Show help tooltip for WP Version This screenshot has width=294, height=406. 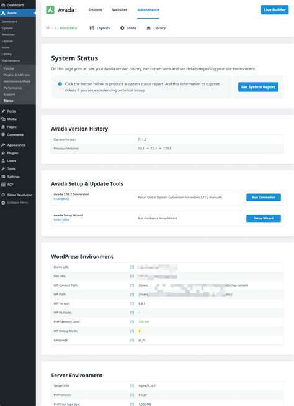click(x=132, y=303)
